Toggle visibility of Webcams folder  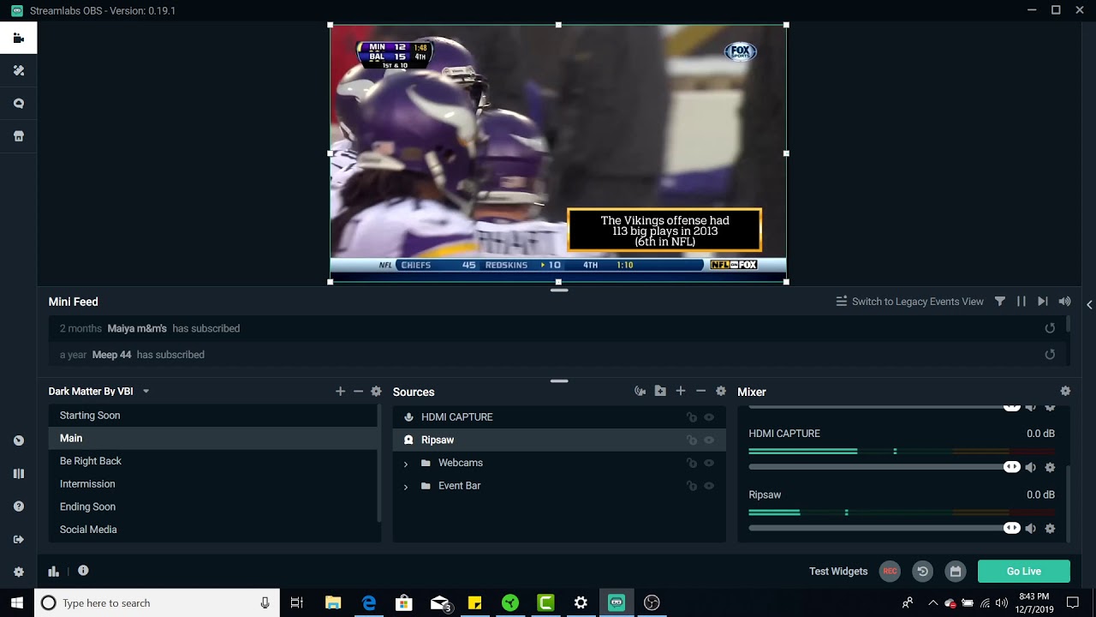click(709, 463)
